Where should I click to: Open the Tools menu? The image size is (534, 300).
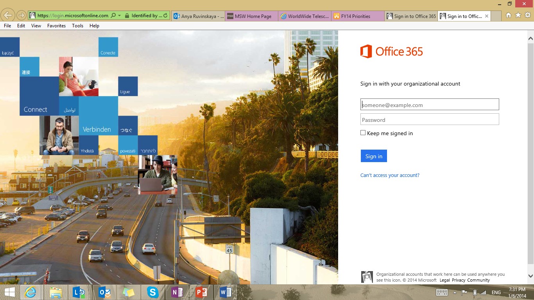[x=77, y=26]
